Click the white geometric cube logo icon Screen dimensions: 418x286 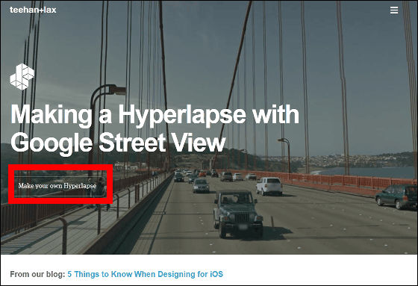[x=22, y=77]
